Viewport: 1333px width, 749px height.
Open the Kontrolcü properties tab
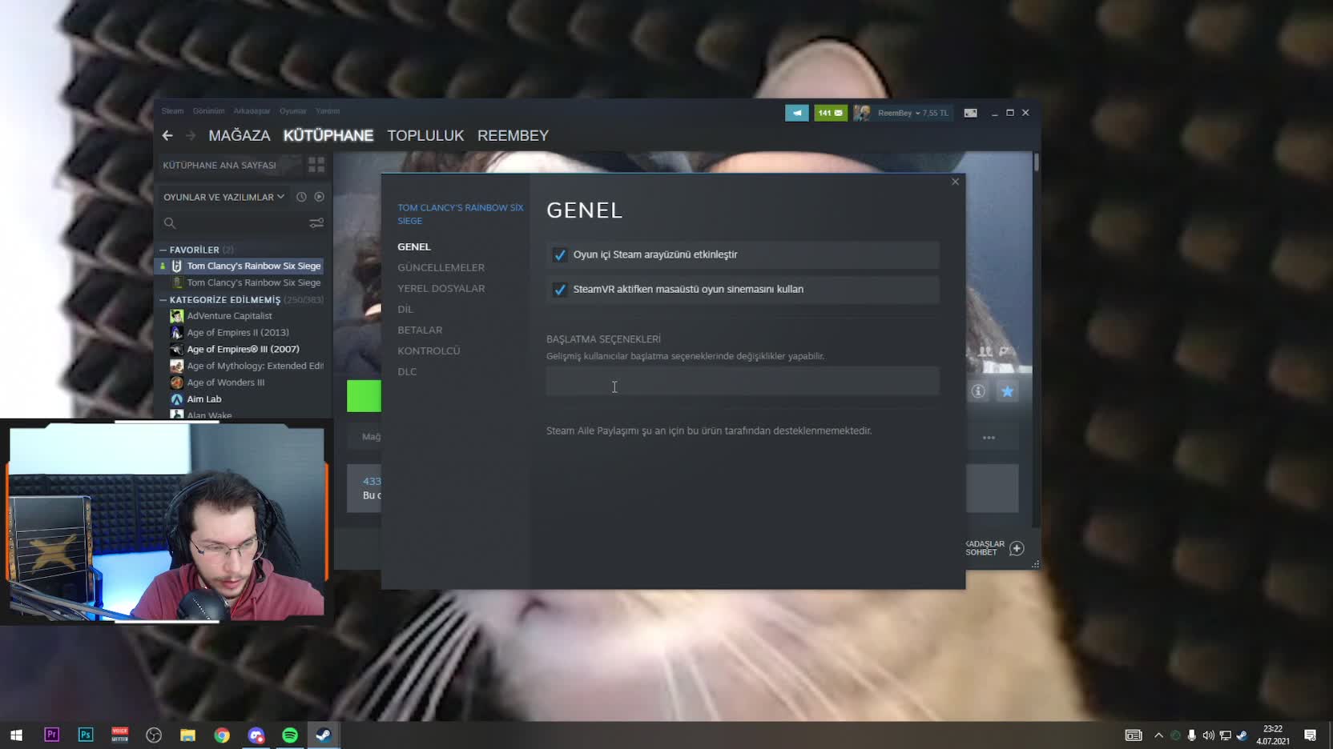(x=429, y=350)
